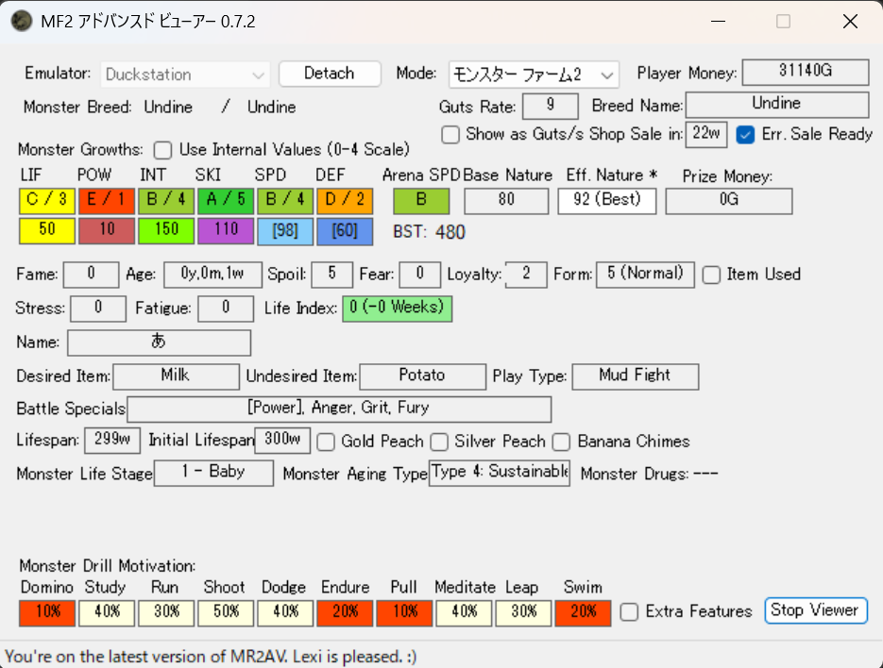This screenshot has width=883, height=668.
Task: Tick the Item Used checkbox
Action: 712,275
